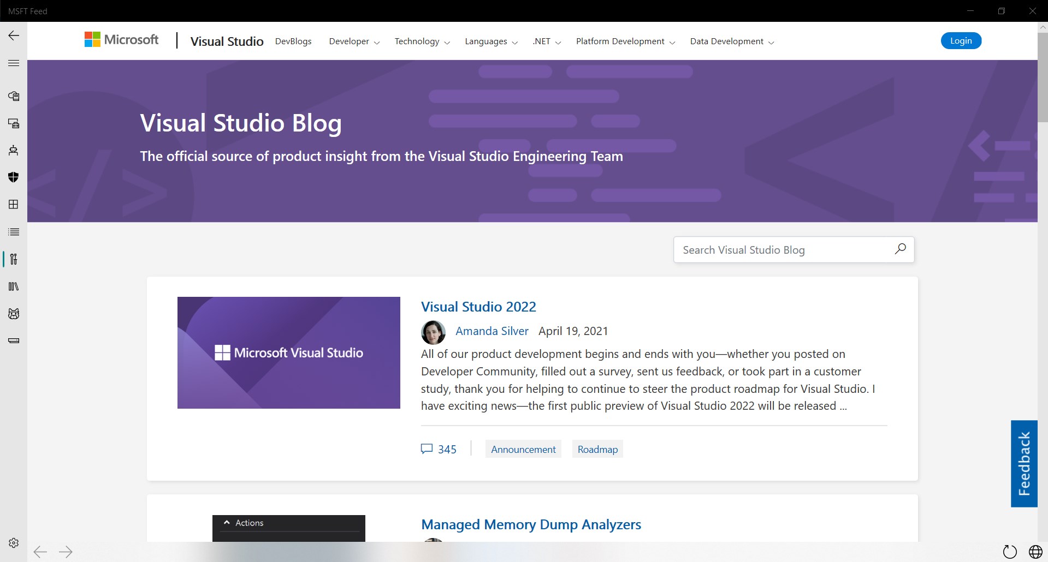This screenshot has width=1048, height=562.
Task: Open the Feedback side panel
Action: (1024, 464)
